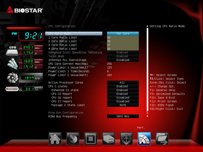The width and height of the screenshot is (203, 152).
Task: Click the vertical scrollbar track
Action: 147,71
